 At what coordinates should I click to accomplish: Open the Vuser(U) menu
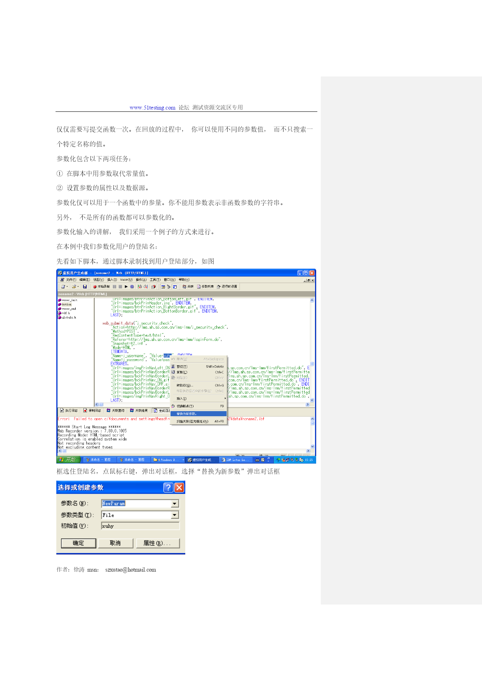pos(126,280)
